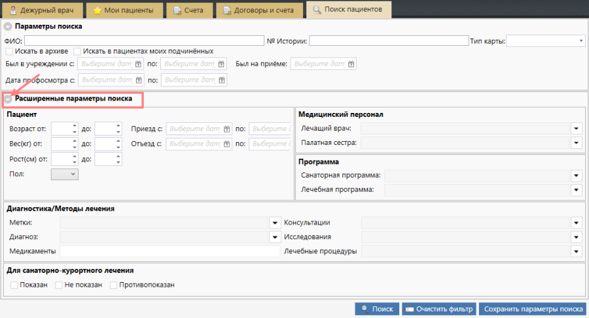Viewport: 589px width, 318px height.
Task: Click the star icon on Мои пациенты tab
Action: tap(98, 10)
